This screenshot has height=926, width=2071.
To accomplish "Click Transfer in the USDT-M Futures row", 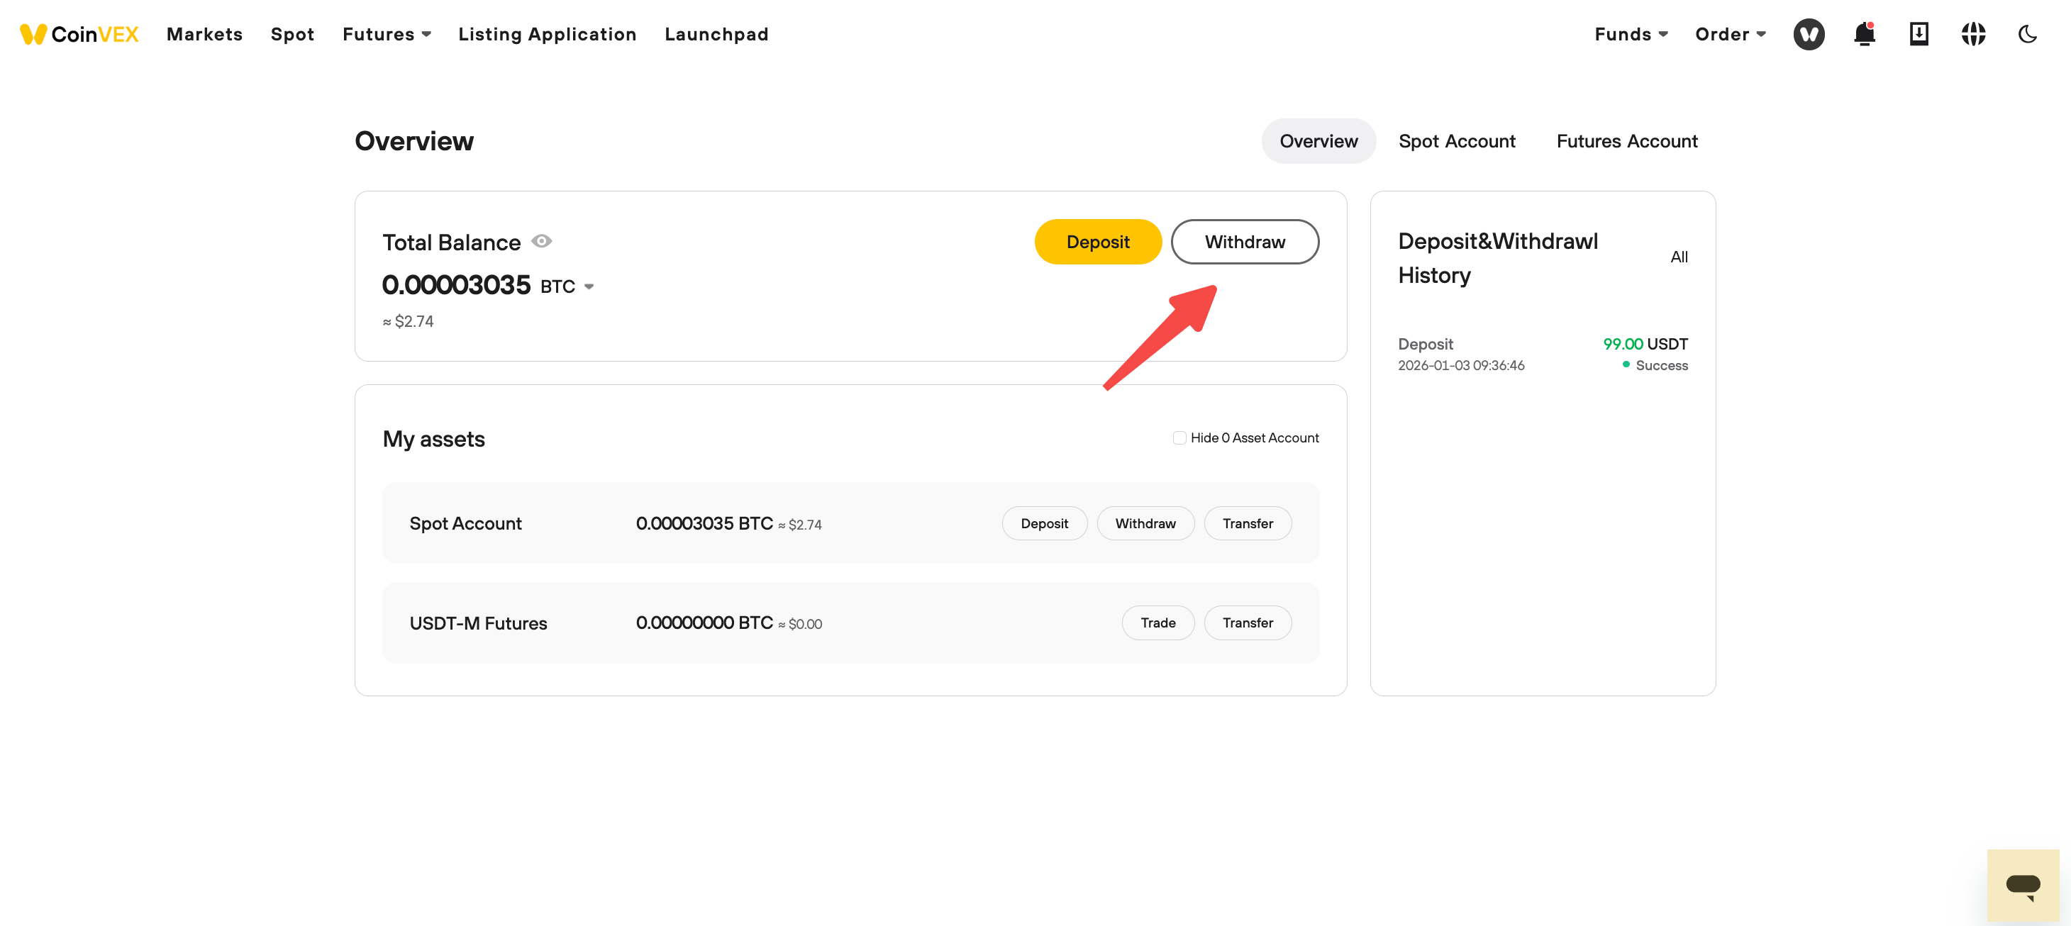I will pyautogui.click(x=1247, y=623).
